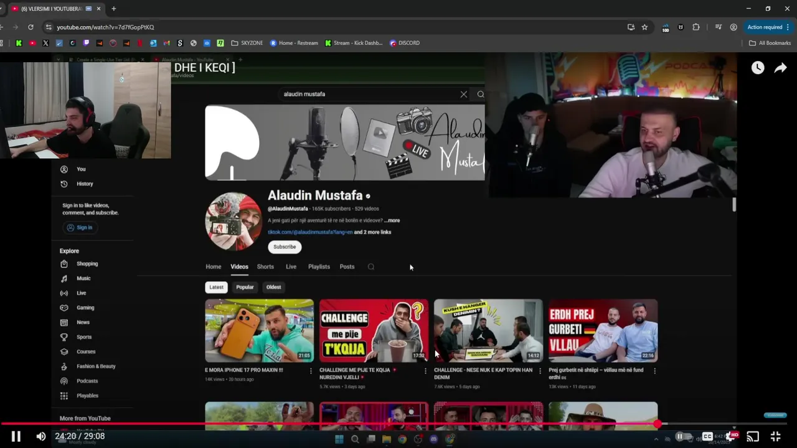Open options menu for 'Prej gurbetit' video
This screenshot has width=797, height=448.
click(654, 371)
